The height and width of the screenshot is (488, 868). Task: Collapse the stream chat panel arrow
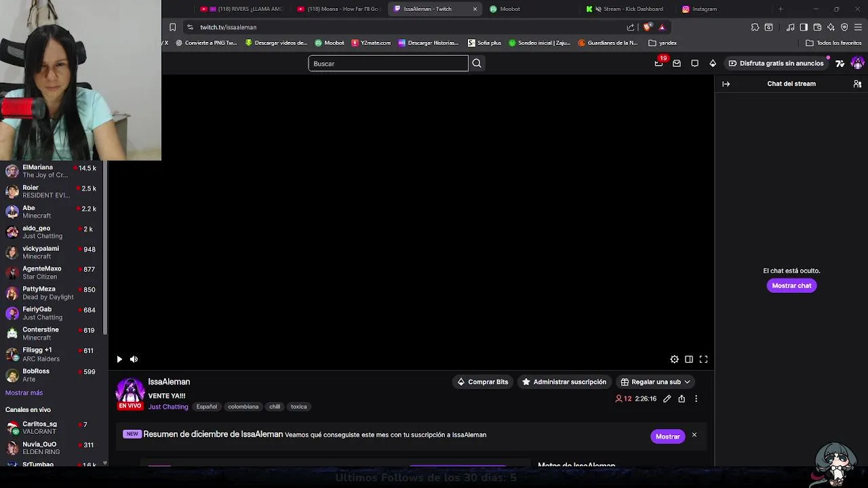coord(726,84)
